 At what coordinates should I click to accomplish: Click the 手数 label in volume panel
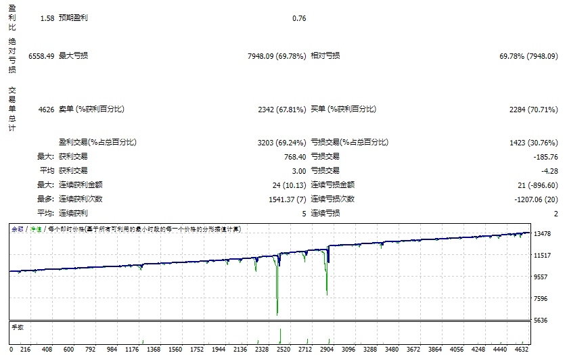pyautogui.click(x=18, y=327)
